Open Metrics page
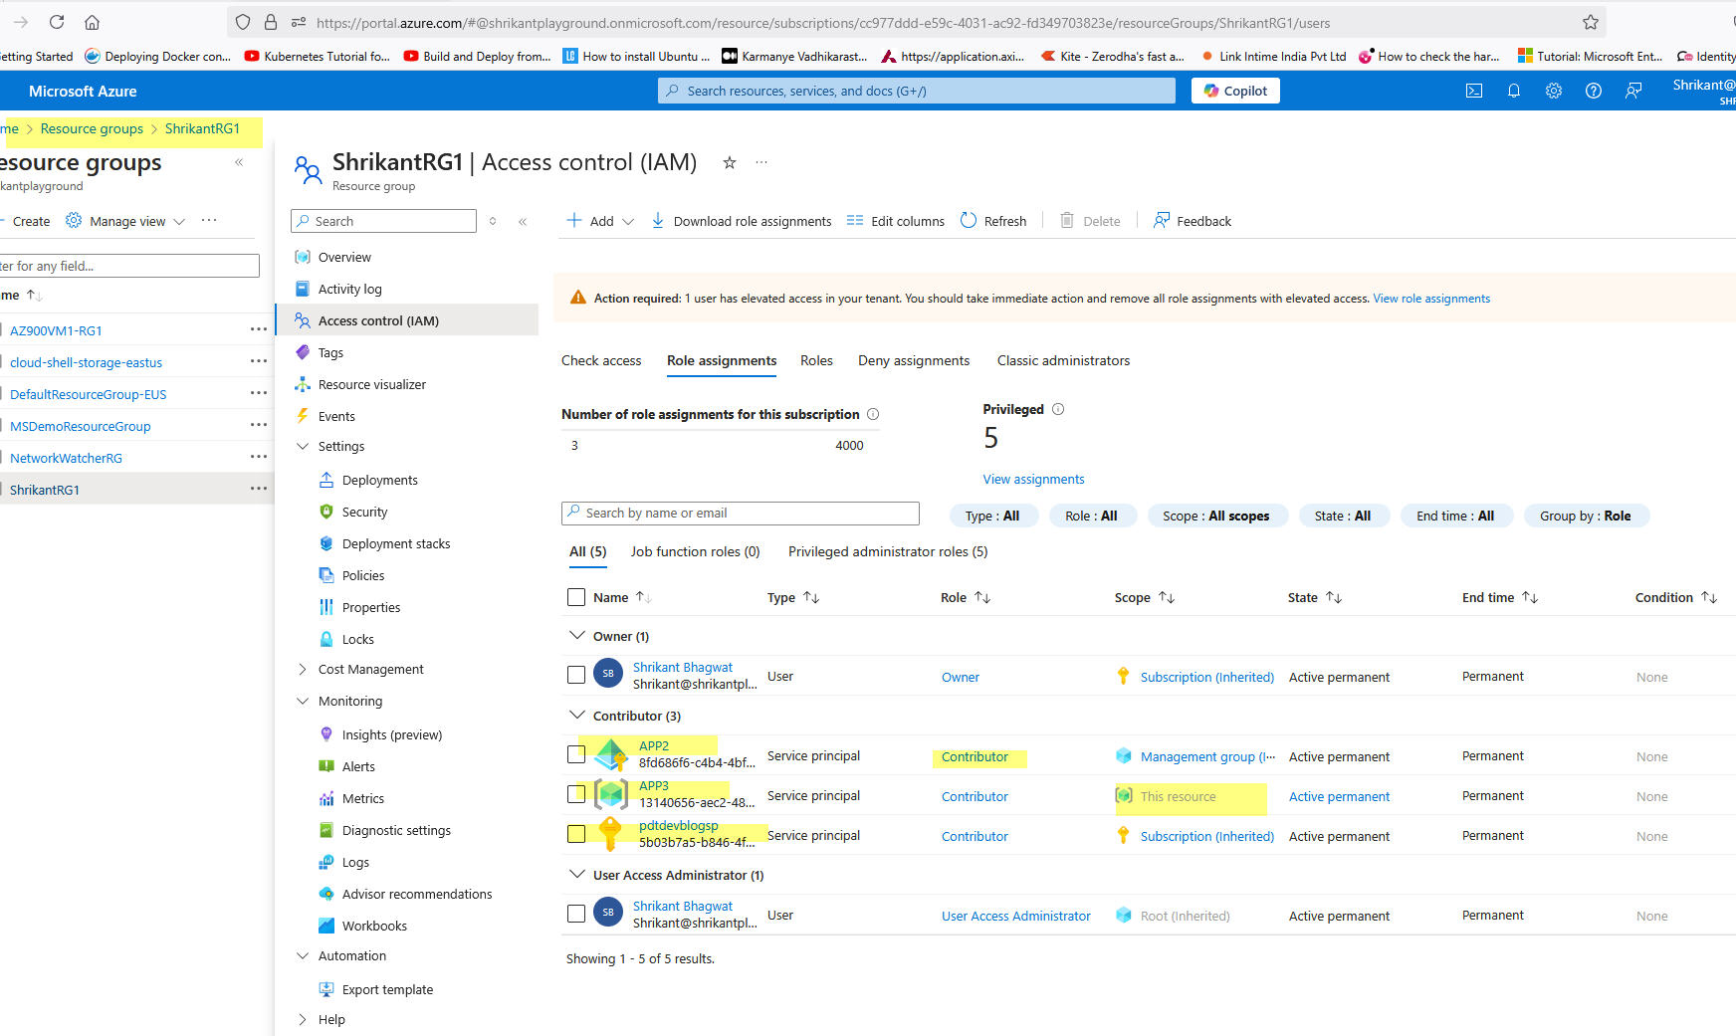This screenshot has height=1036, width=1736. 363,798
